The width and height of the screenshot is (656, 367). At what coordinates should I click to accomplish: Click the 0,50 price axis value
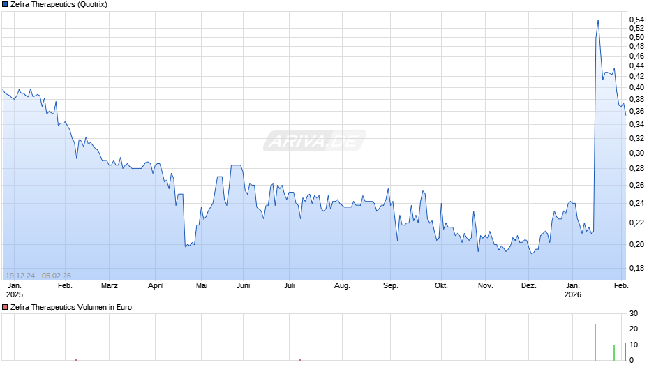tap(636, 37)
